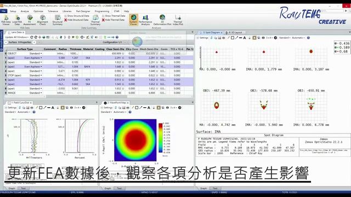Open the Fit Assessment tool

pos(30,20)
